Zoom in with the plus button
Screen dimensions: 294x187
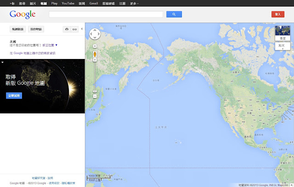pyautogui.click(x=95, y=60)
